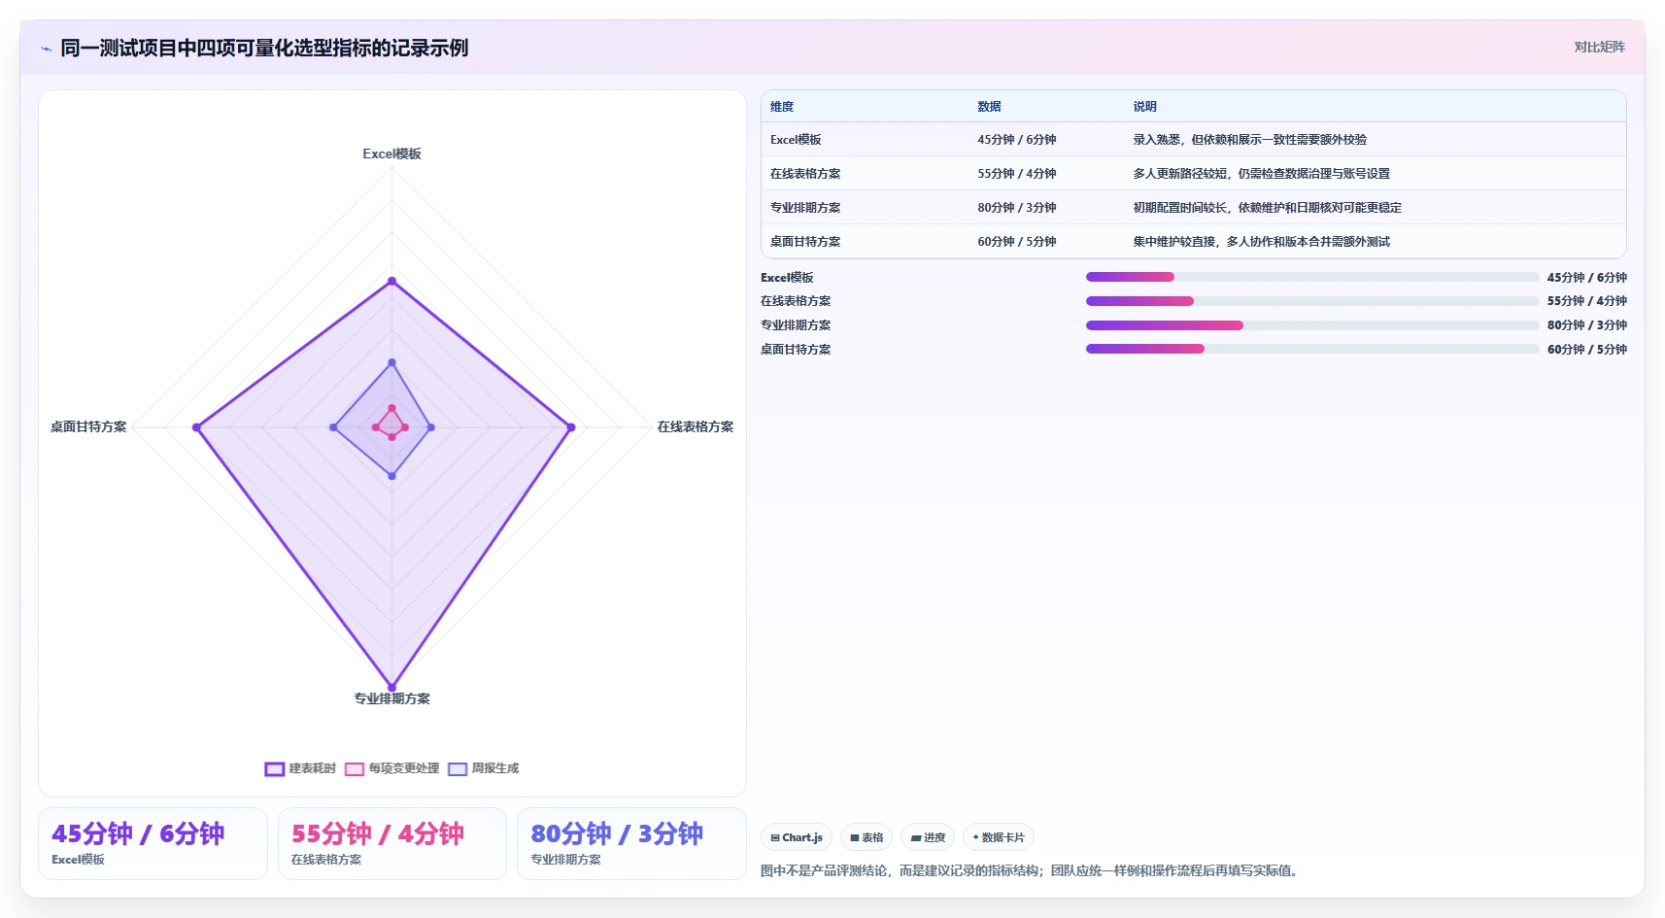Click the Chart.js chip
The image size is (1665, 918).
click(x=797, y=837)
